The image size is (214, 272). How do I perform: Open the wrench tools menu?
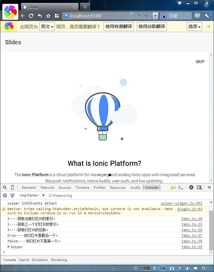click(x=208, y=16)
